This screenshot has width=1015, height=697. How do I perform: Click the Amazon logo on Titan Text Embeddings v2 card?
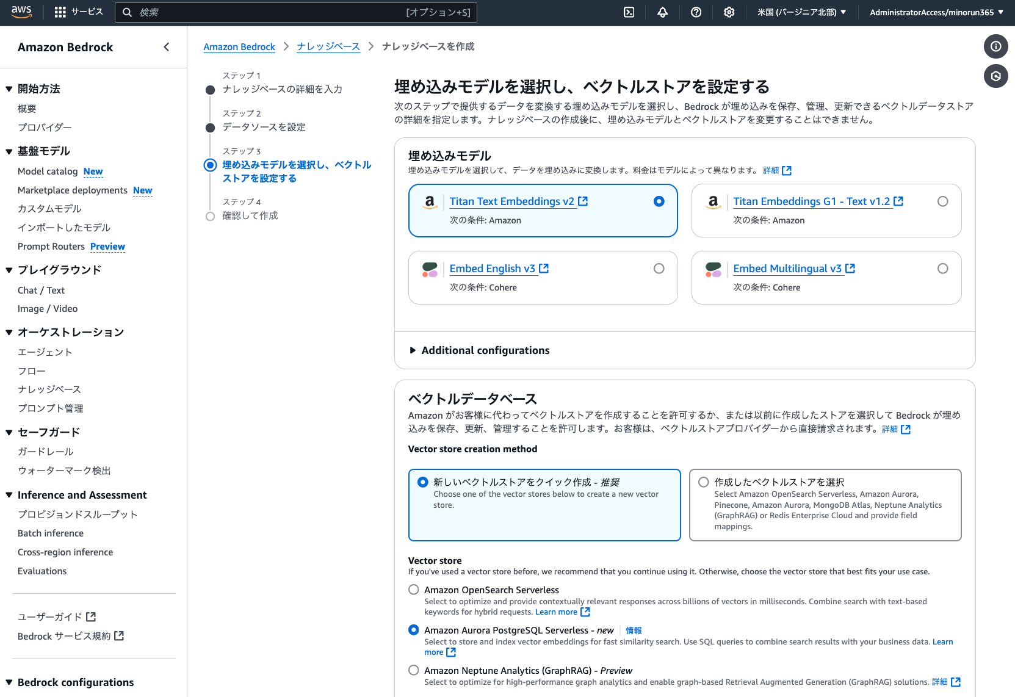click(430, 202)
